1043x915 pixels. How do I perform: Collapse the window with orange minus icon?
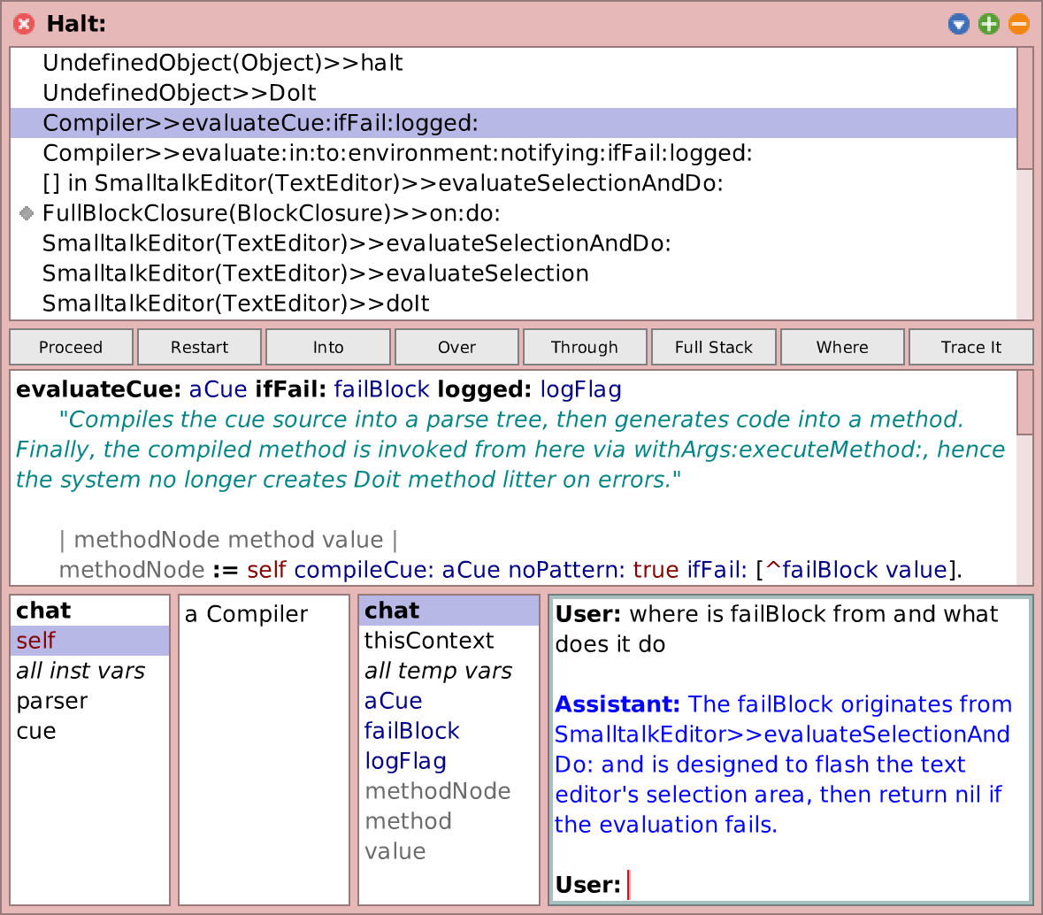coord(1018,24)
